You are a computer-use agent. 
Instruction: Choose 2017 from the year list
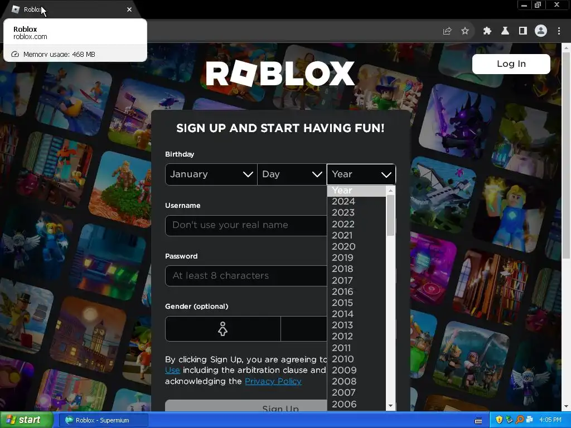pos(356,281)
